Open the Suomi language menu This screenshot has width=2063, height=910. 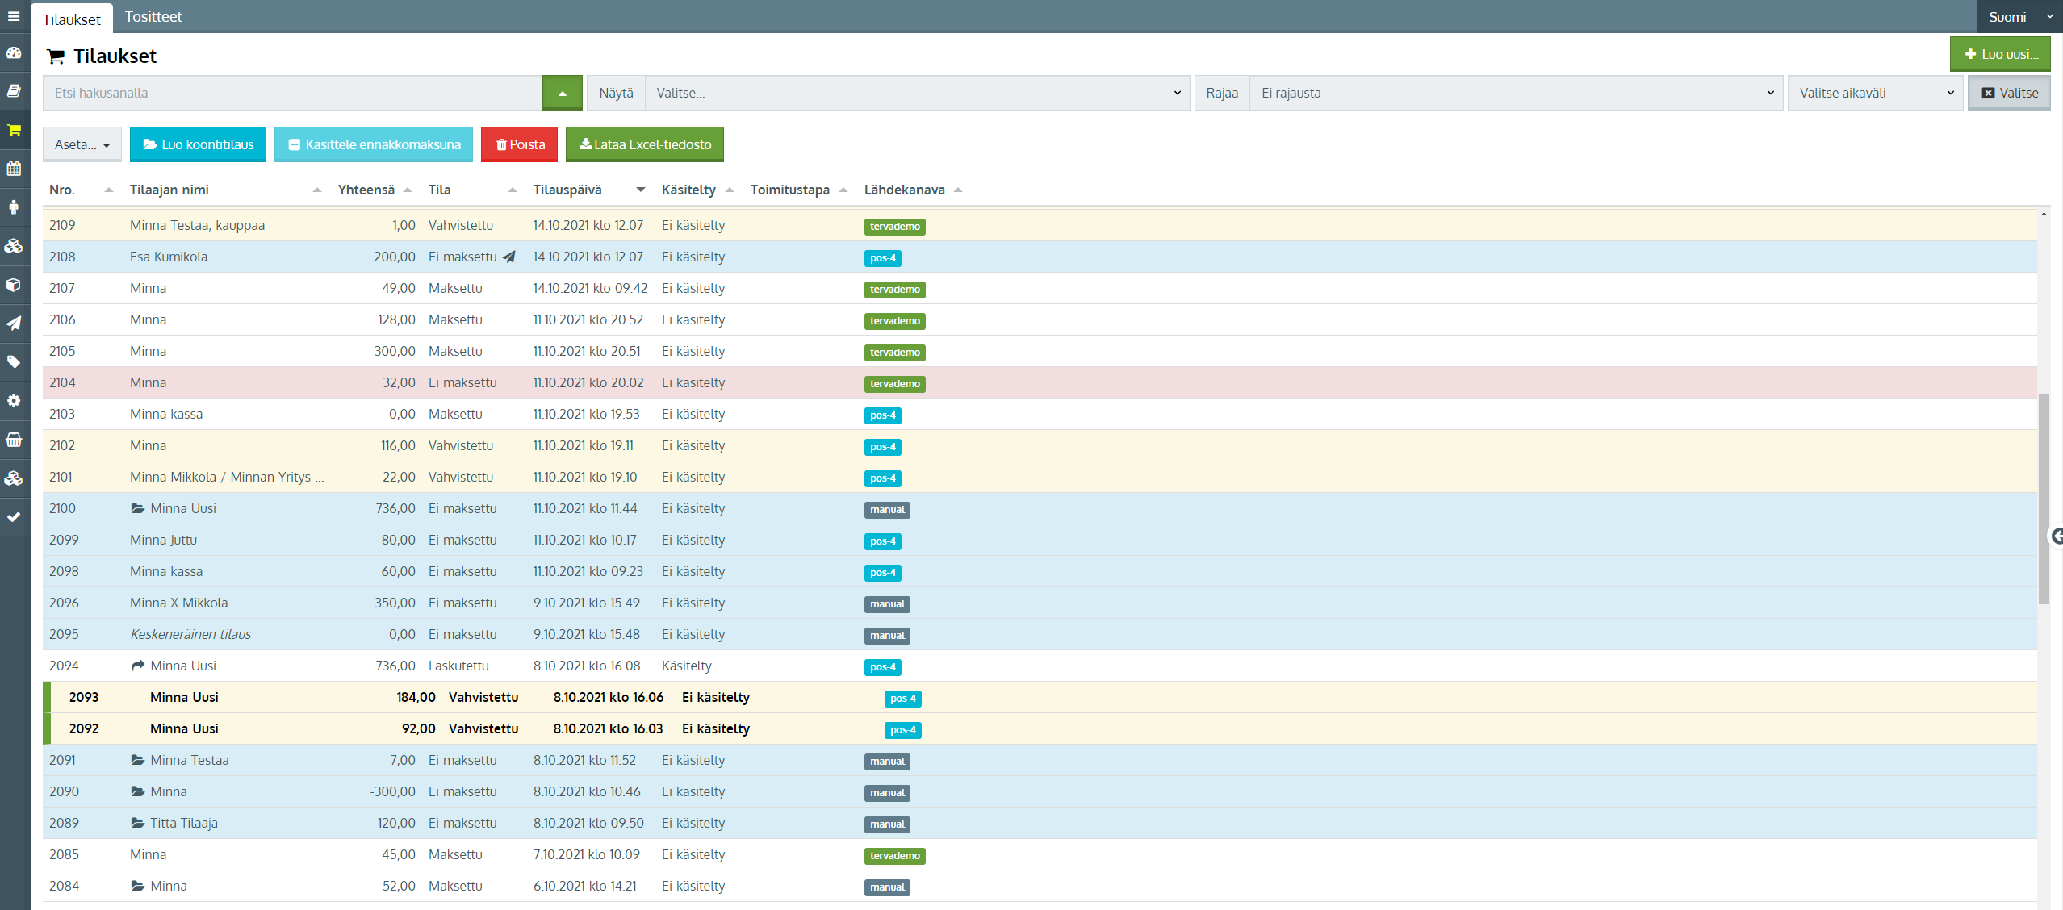2019,17
